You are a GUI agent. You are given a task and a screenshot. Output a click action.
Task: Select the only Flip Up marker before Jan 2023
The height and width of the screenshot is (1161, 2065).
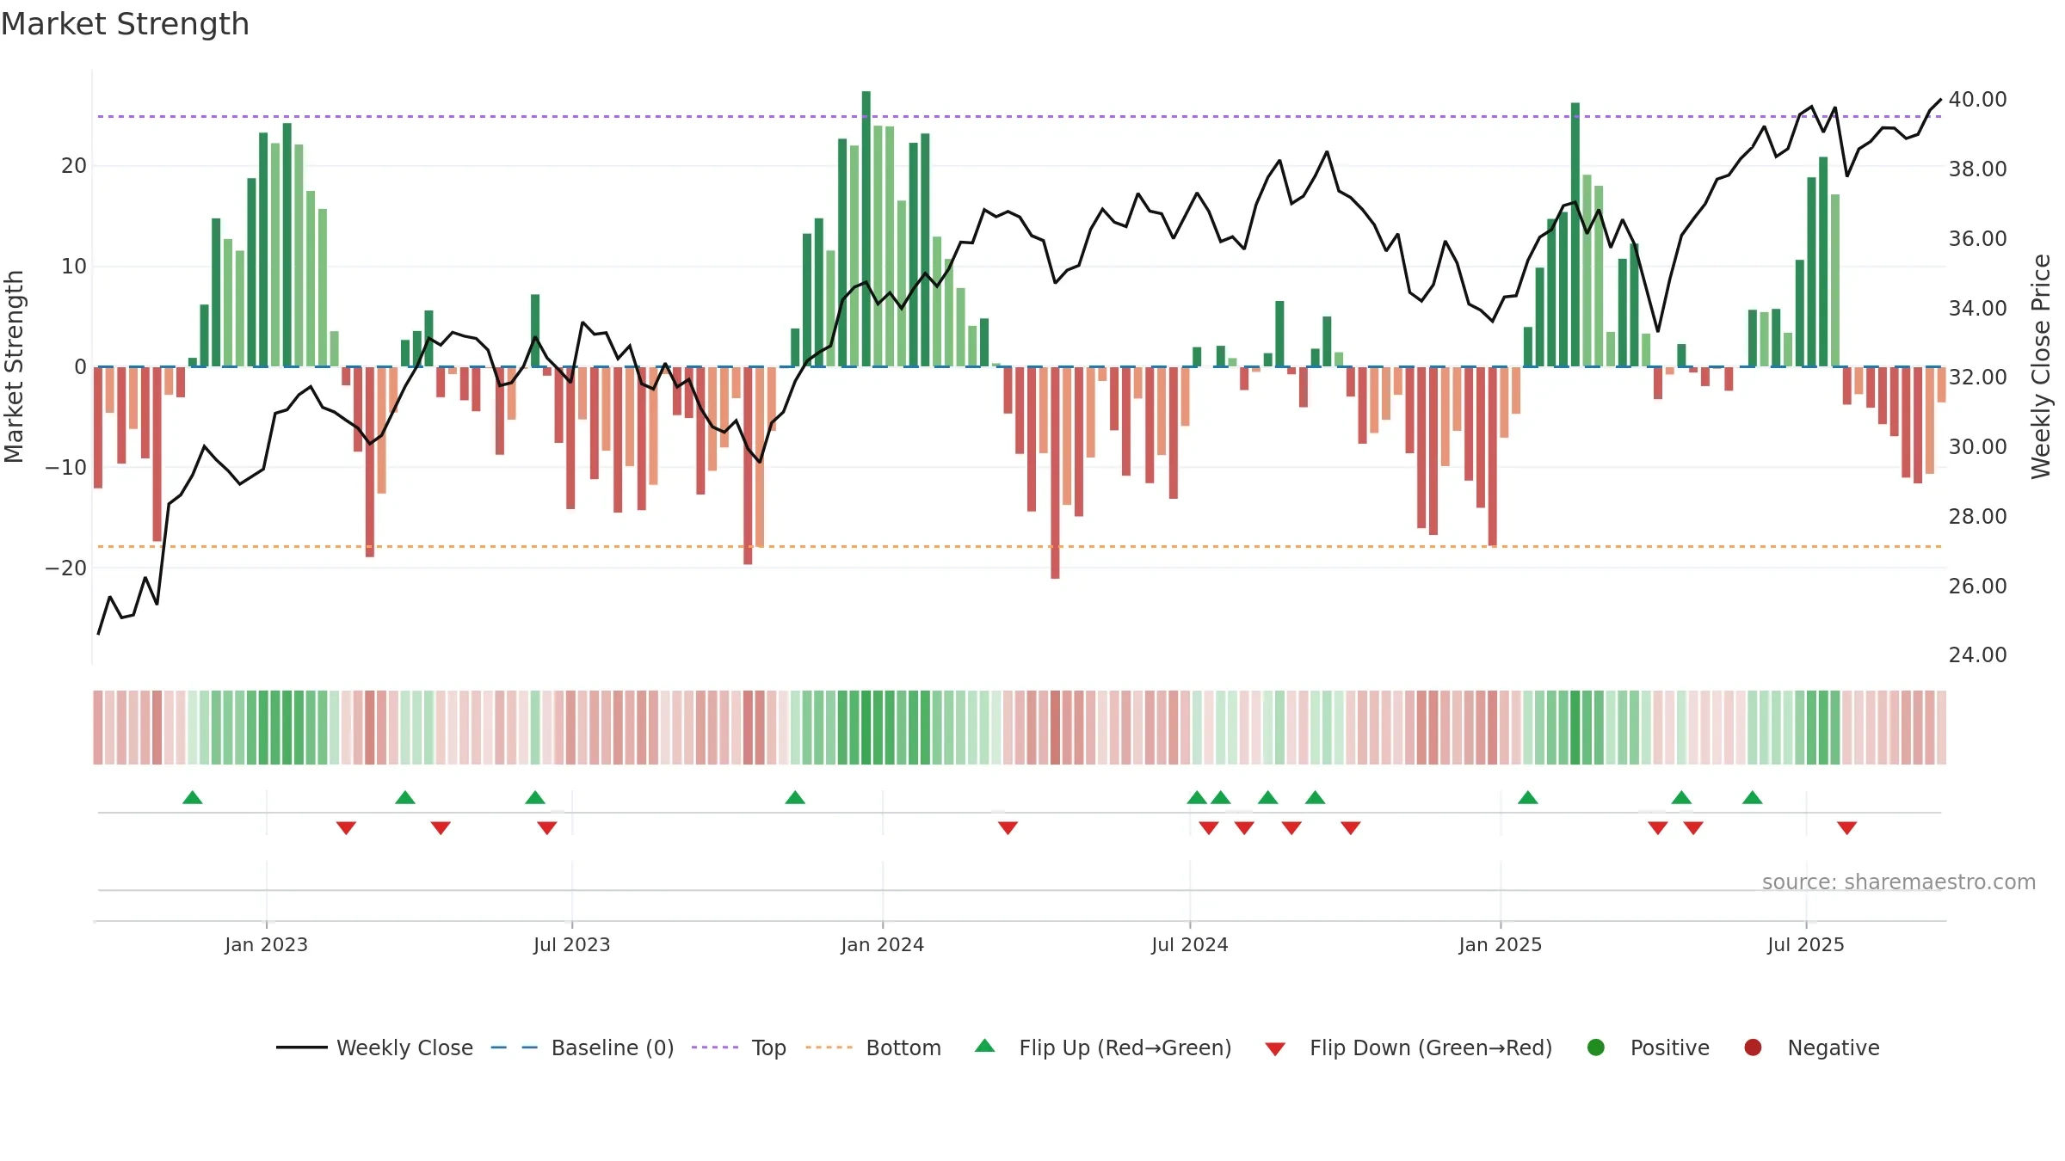coord(193,797)
